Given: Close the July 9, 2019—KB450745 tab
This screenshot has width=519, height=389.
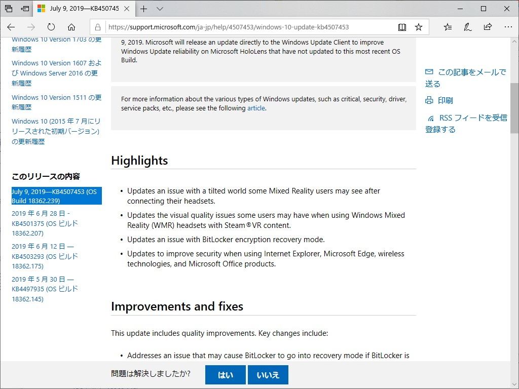Looking at the screenshot, I should (x=127, y=9).
